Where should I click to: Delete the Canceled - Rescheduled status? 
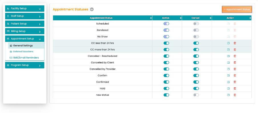pos(235,56)
